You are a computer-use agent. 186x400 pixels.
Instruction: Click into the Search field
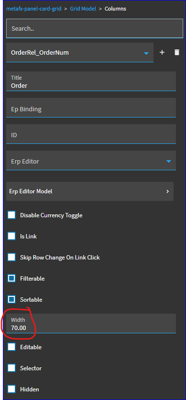tap(95, 28)
